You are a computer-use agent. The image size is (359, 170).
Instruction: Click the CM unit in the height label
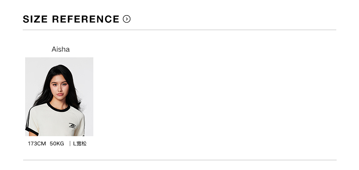point(41,143)
